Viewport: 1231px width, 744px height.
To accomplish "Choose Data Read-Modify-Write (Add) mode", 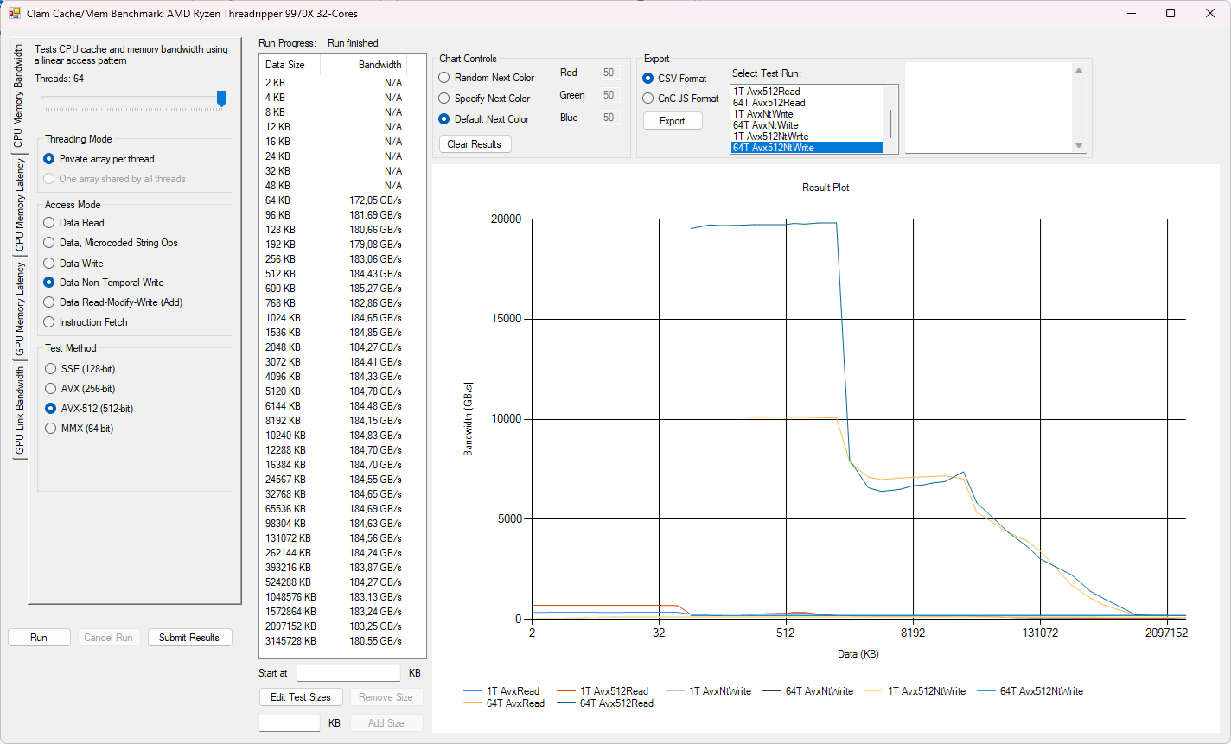I will pos(113,302).
